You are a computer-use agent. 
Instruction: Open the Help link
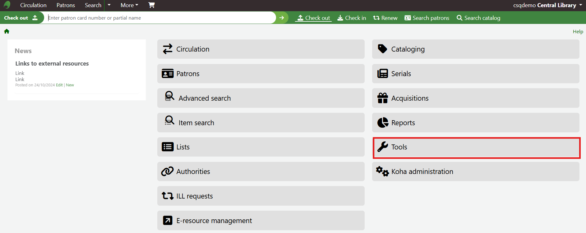(578, 31)
